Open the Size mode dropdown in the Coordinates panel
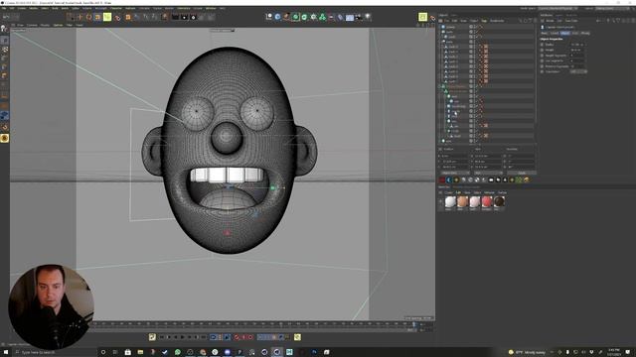Screen dimensions: 636x357 pyautogui.click(x=488, y=173)
